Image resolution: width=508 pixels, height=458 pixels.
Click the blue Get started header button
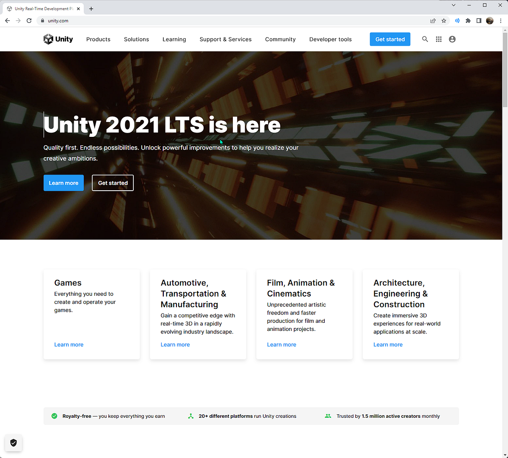(x=390, y=39)
